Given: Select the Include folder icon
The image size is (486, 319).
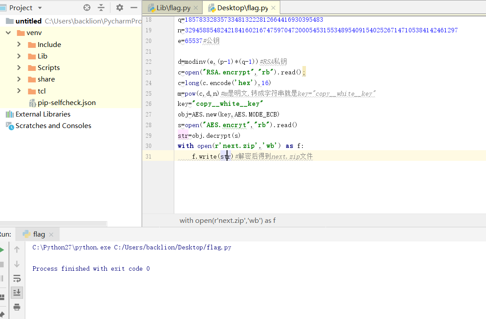Looking at the screenshot, I should (32, 45).
